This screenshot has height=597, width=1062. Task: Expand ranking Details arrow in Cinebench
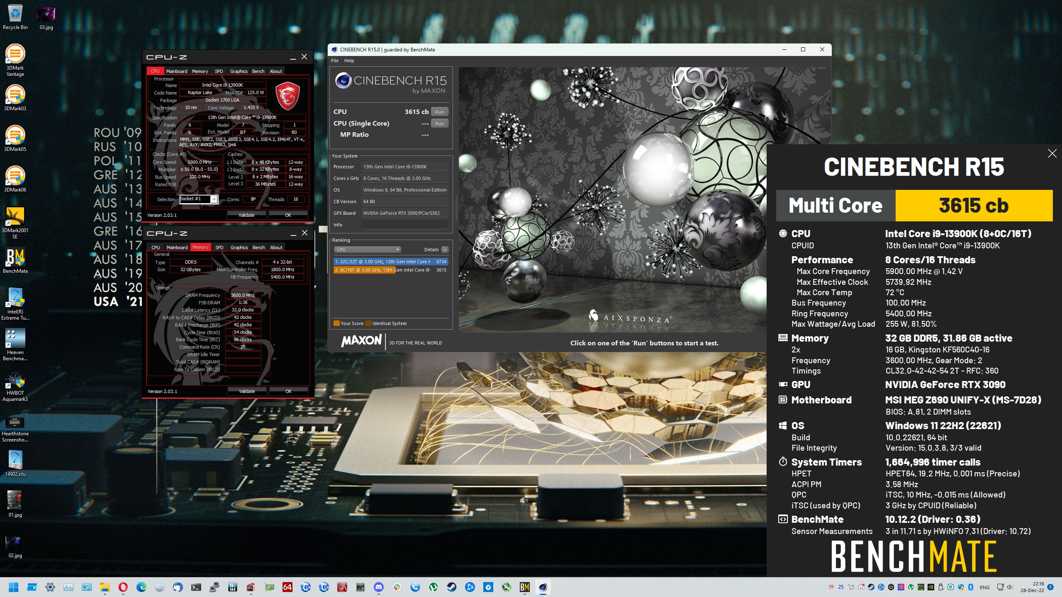(x=445, y=250)
